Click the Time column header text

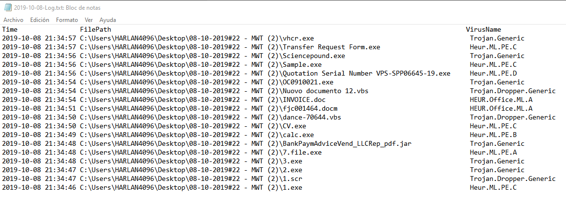10,30
